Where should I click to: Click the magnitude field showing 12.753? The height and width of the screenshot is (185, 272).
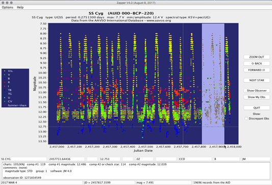pyautogui.click(x=110, y=159)
